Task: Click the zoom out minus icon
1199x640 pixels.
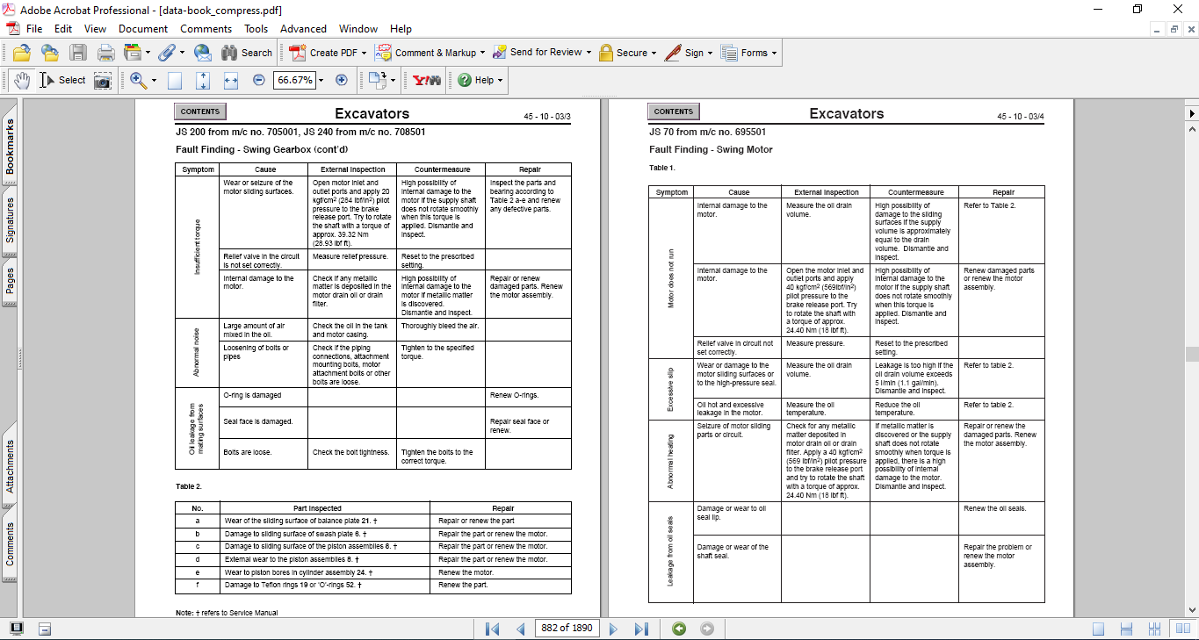Action: tap(259, 81)
